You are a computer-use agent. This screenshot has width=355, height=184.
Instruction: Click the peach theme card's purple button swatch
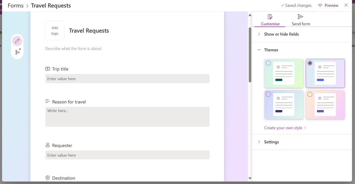(320, 111)
